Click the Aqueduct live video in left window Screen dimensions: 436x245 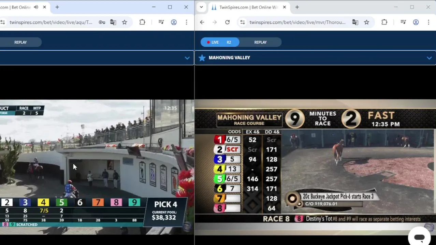coord(97,167)
